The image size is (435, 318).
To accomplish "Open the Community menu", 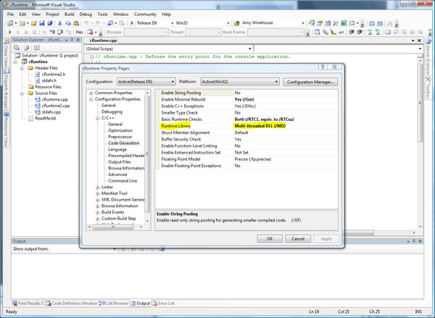I will click(x=145, y=14).
